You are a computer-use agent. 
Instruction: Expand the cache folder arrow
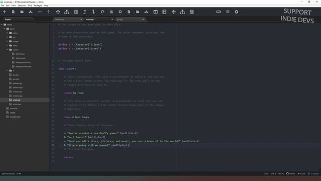point(7,33)
